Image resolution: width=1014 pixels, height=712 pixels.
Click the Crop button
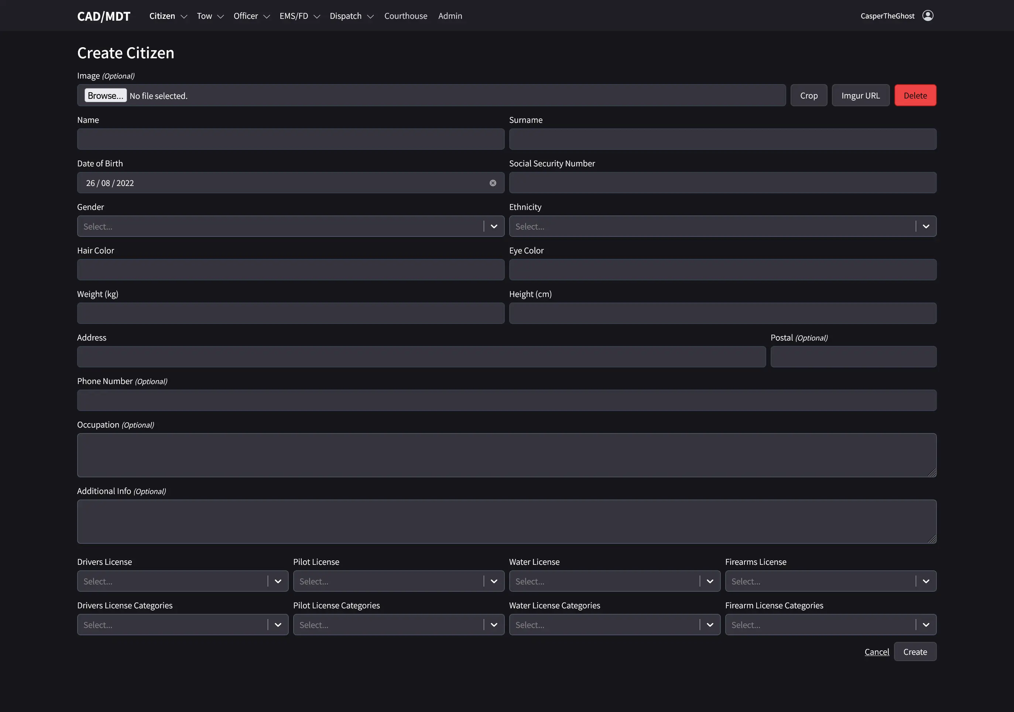click(809, 95)
